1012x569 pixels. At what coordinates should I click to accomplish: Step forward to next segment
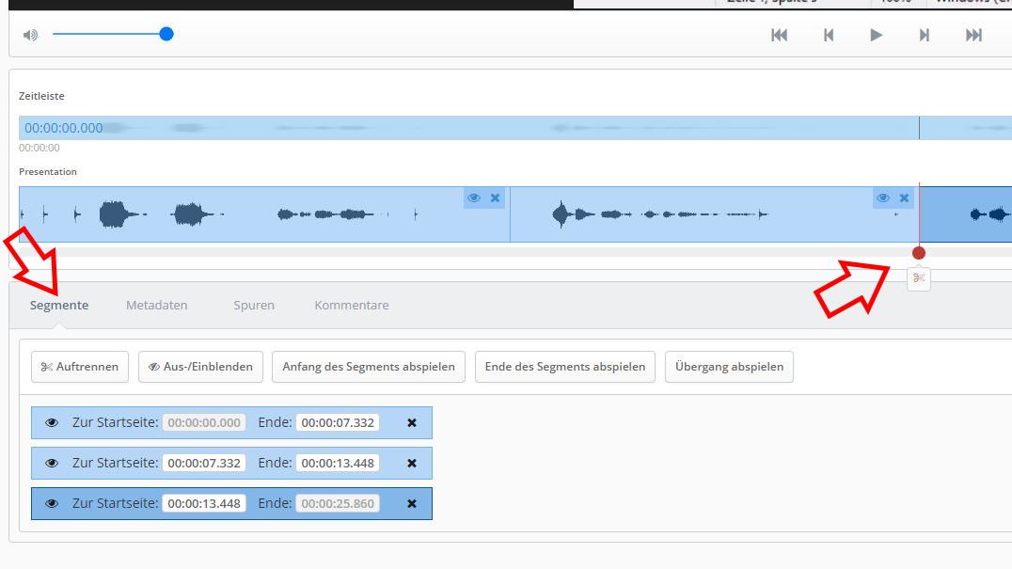coord(925,35)
